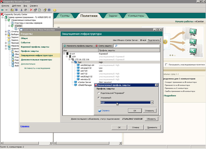Click the last carousel dot under the banner

175,55
